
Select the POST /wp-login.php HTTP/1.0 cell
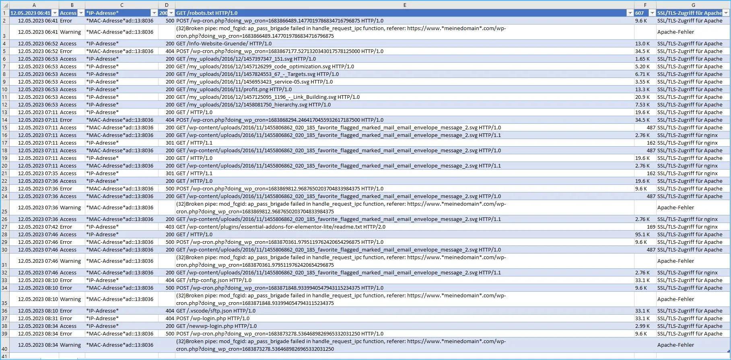(x=405, y=319)
